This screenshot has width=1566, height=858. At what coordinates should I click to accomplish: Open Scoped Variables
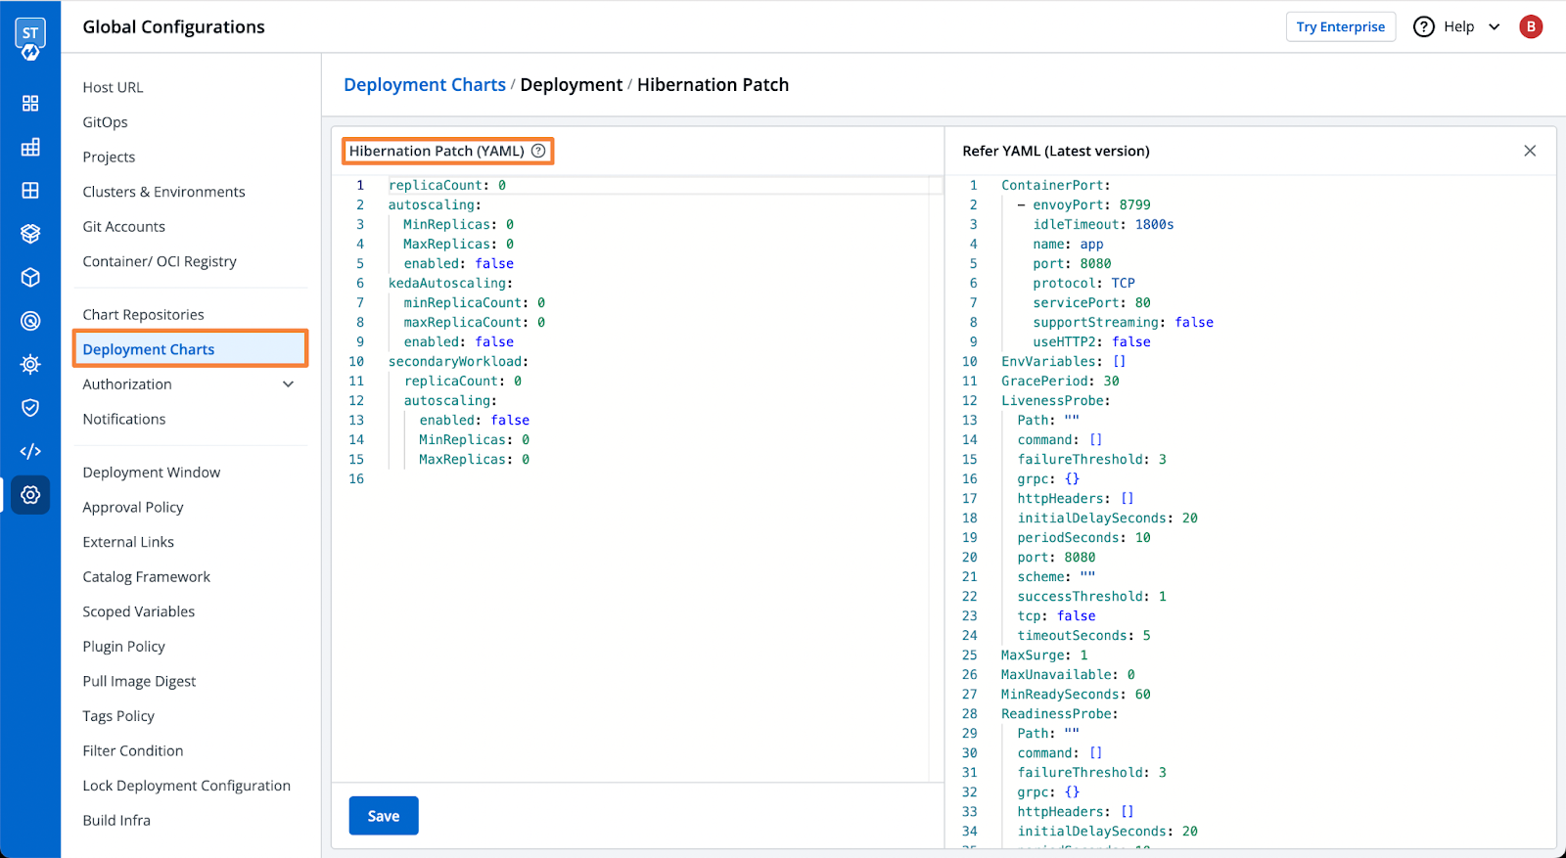click(138, 611)
